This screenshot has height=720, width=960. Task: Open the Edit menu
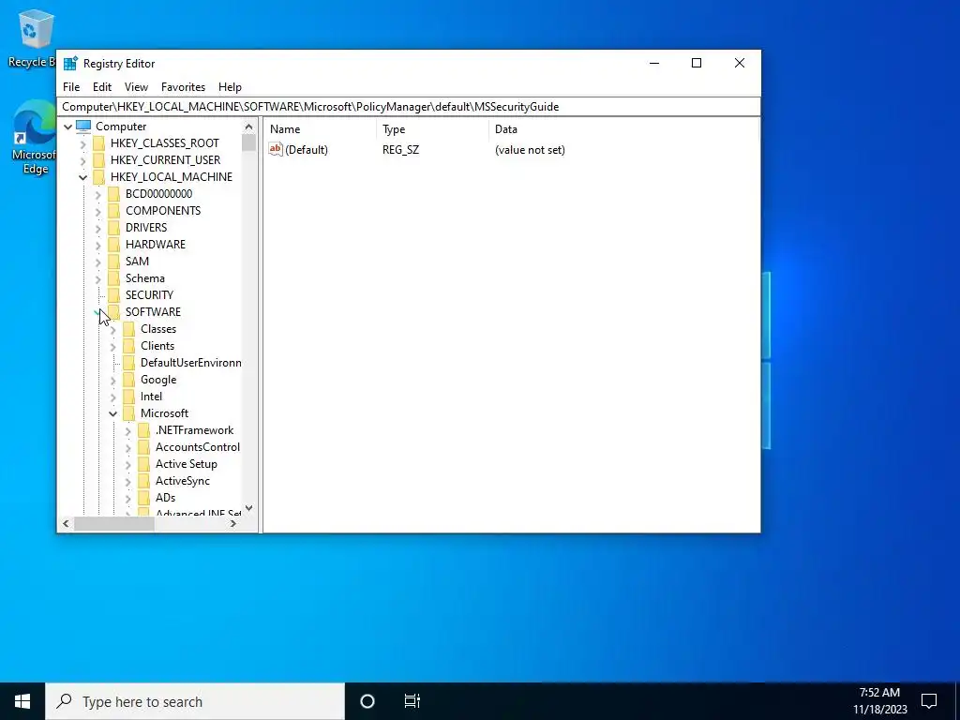pyautogui.click(x=102, y=87)
